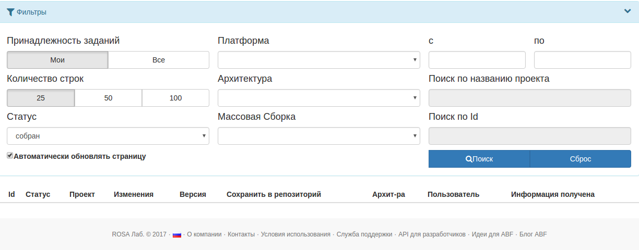Click the Поиск по Id input field
639x250 pixels.
click(529, 136)
